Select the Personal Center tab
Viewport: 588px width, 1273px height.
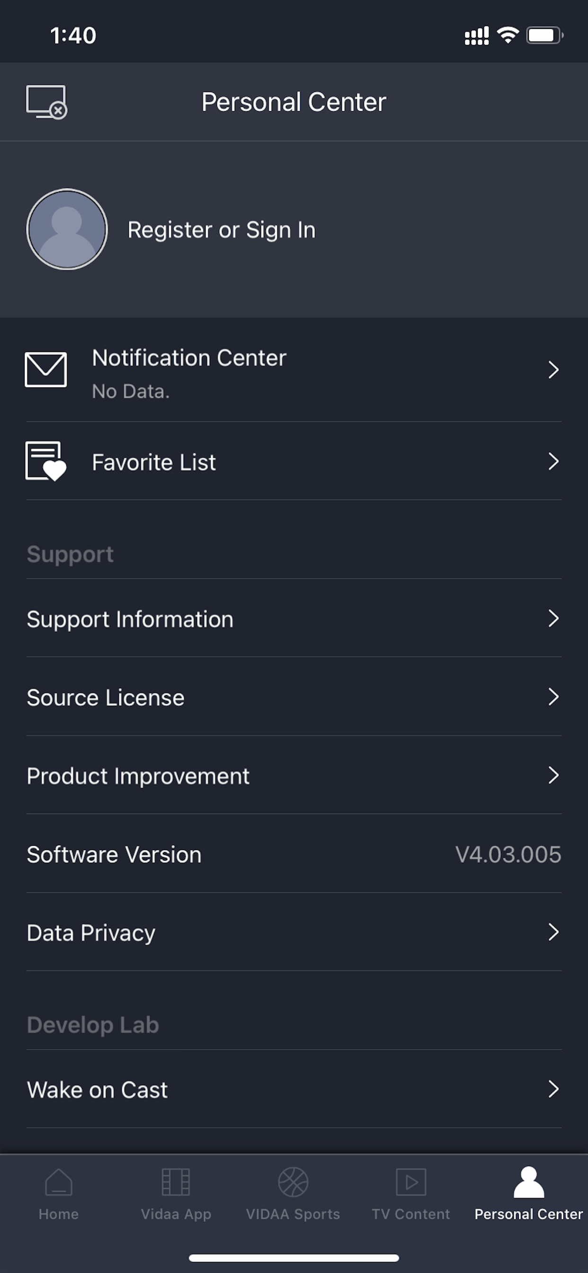tap(529, 1192)
